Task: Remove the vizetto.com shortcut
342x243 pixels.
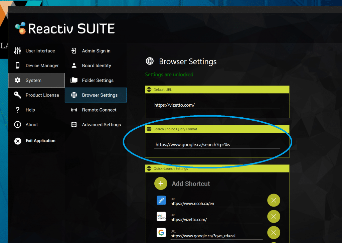Action: 274,216
